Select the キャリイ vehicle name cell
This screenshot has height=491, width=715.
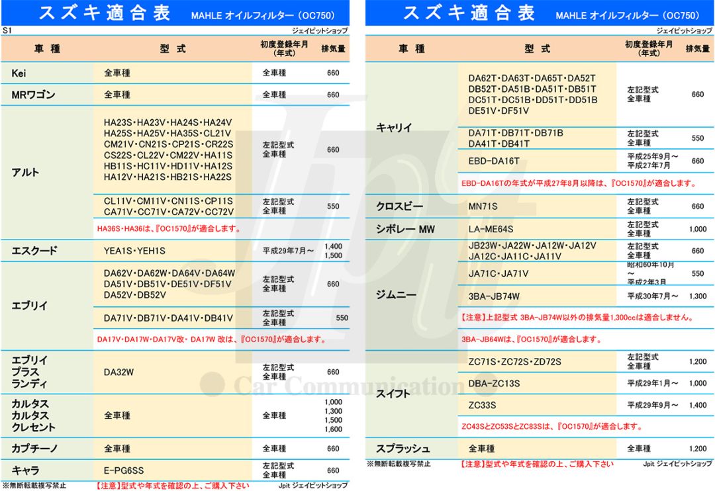coord(394,128)
